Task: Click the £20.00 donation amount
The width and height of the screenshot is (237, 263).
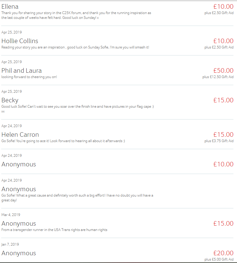Action: point(223,253)
